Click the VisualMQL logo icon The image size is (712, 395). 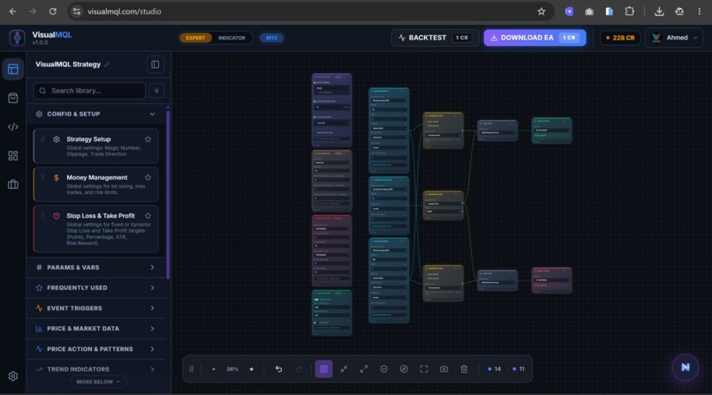(x=17, y=38)
